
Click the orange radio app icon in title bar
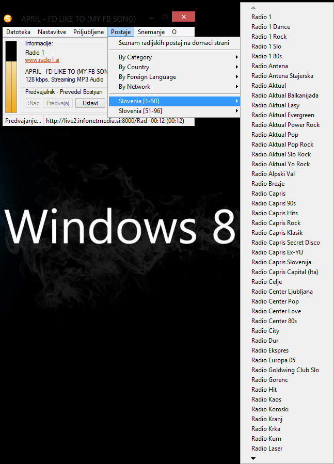click(8, 19)
